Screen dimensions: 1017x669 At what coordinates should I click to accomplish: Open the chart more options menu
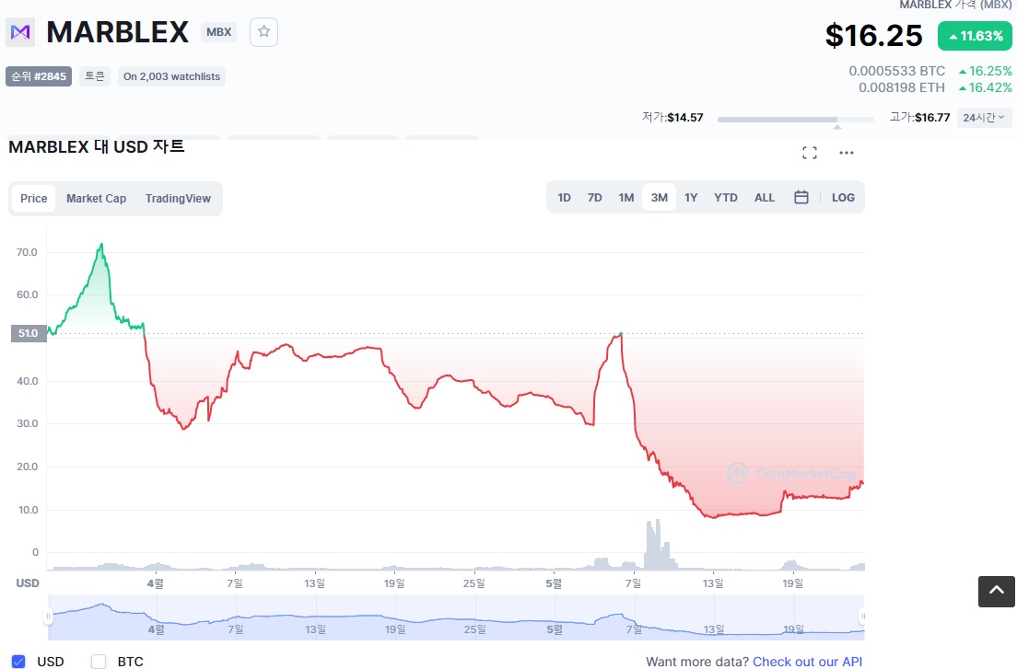pos(847,153)
